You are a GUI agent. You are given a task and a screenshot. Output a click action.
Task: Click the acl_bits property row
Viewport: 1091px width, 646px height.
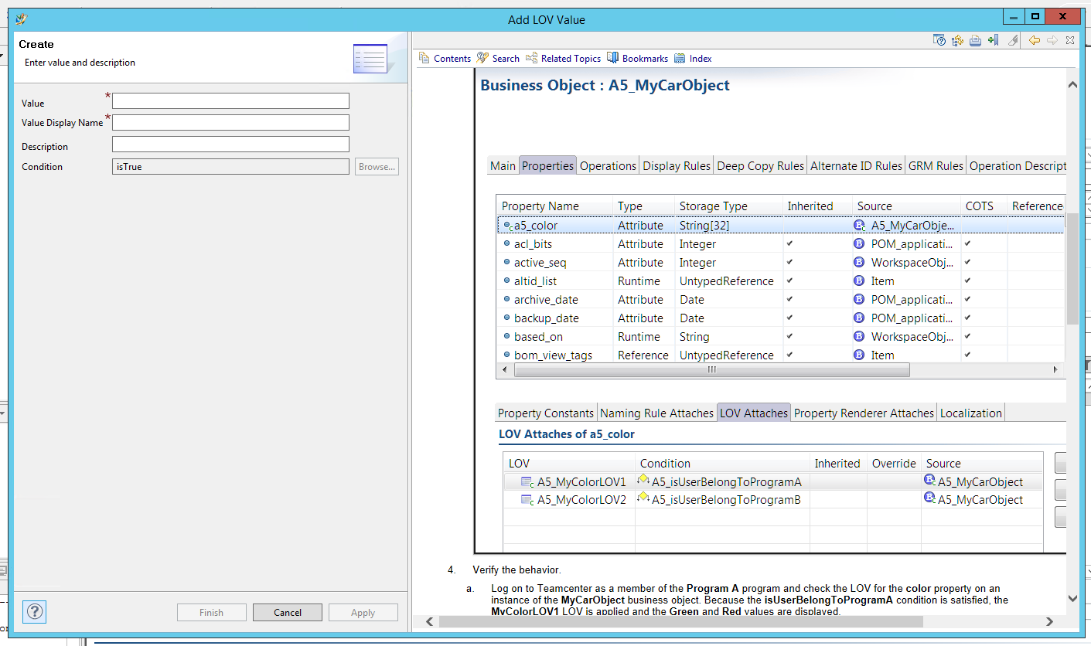(x=780, y=243)
